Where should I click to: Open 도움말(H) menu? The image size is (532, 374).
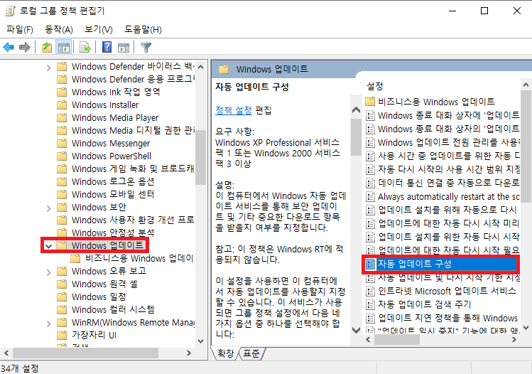point(143,30)
